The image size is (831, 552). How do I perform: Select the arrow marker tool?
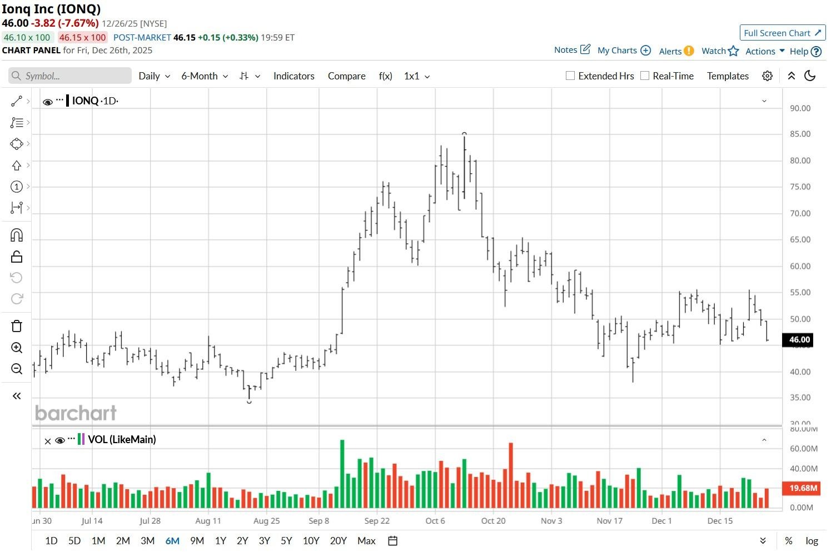point(17,165)
